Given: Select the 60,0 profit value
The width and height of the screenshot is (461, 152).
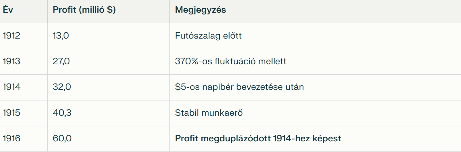Looking at the screenshot, I should click(x=62, y=138).
